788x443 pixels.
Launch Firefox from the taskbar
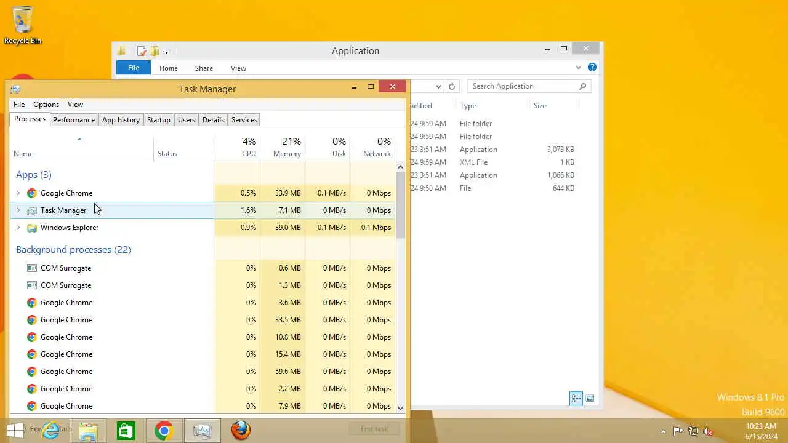241,431
